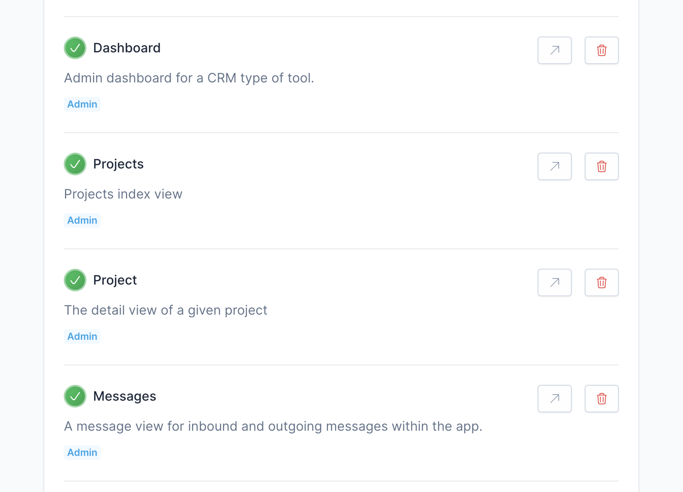683x492 pixels.
Task: Delete the Project entry with trash icon
Action: pos(601,283)
